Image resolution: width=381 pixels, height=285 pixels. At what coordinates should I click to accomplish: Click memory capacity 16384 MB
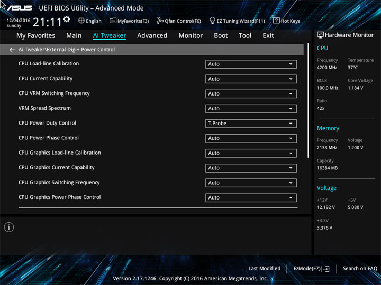point(328,168)
